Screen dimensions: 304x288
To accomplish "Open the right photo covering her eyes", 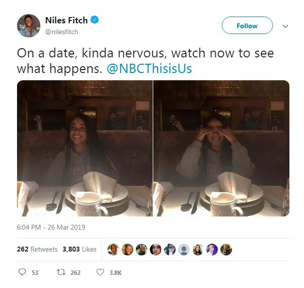I will [x=221, y=148].
